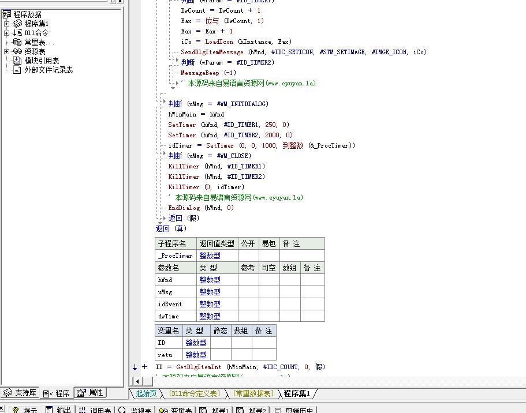Screen dimensions: 526x413
Task: Open the [Dll命令定义表] tab
Action: pyautogui.click(x=195, y=393)
